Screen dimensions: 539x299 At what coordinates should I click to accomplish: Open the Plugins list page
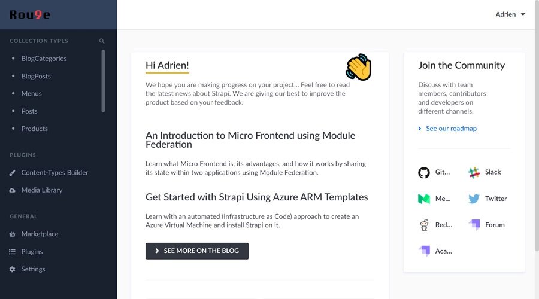(x=32, y=252)
